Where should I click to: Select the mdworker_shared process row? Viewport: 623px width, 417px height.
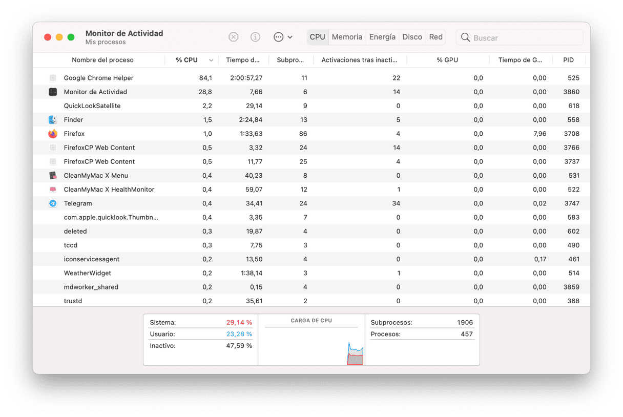point(311,287)
